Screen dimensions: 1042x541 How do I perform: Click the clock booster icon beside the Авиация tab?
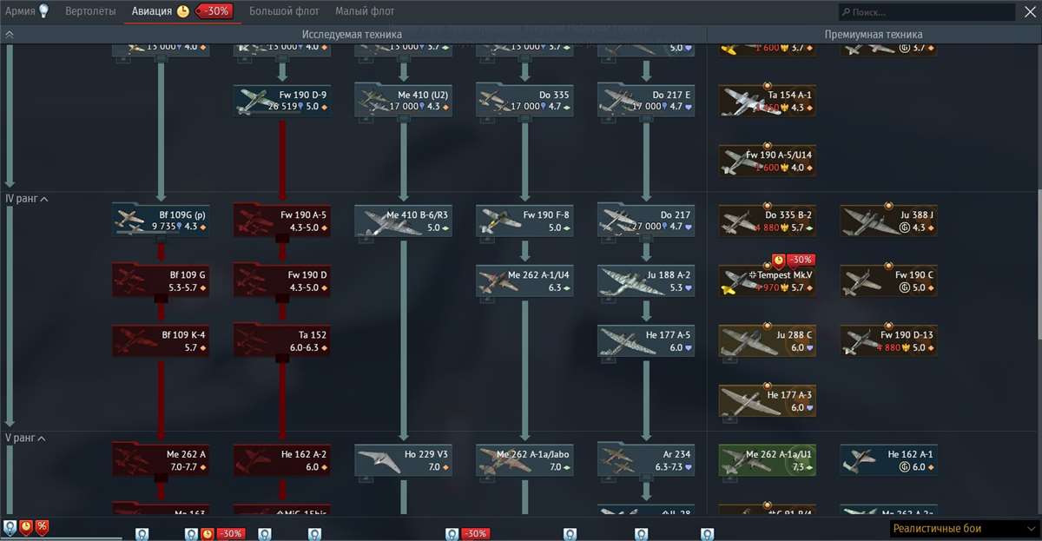coord(182,11)
